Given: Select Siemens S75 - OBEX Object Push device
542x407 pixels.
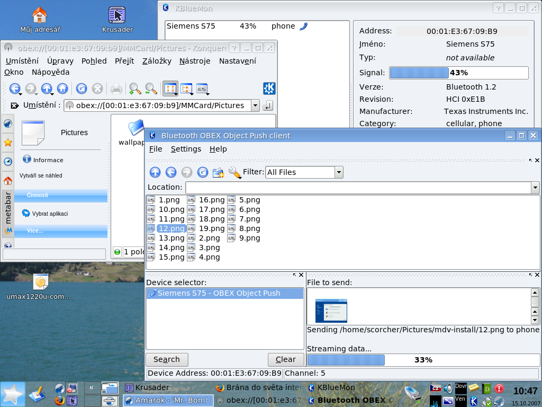Looking at the screenshot, I should (224, 293).
